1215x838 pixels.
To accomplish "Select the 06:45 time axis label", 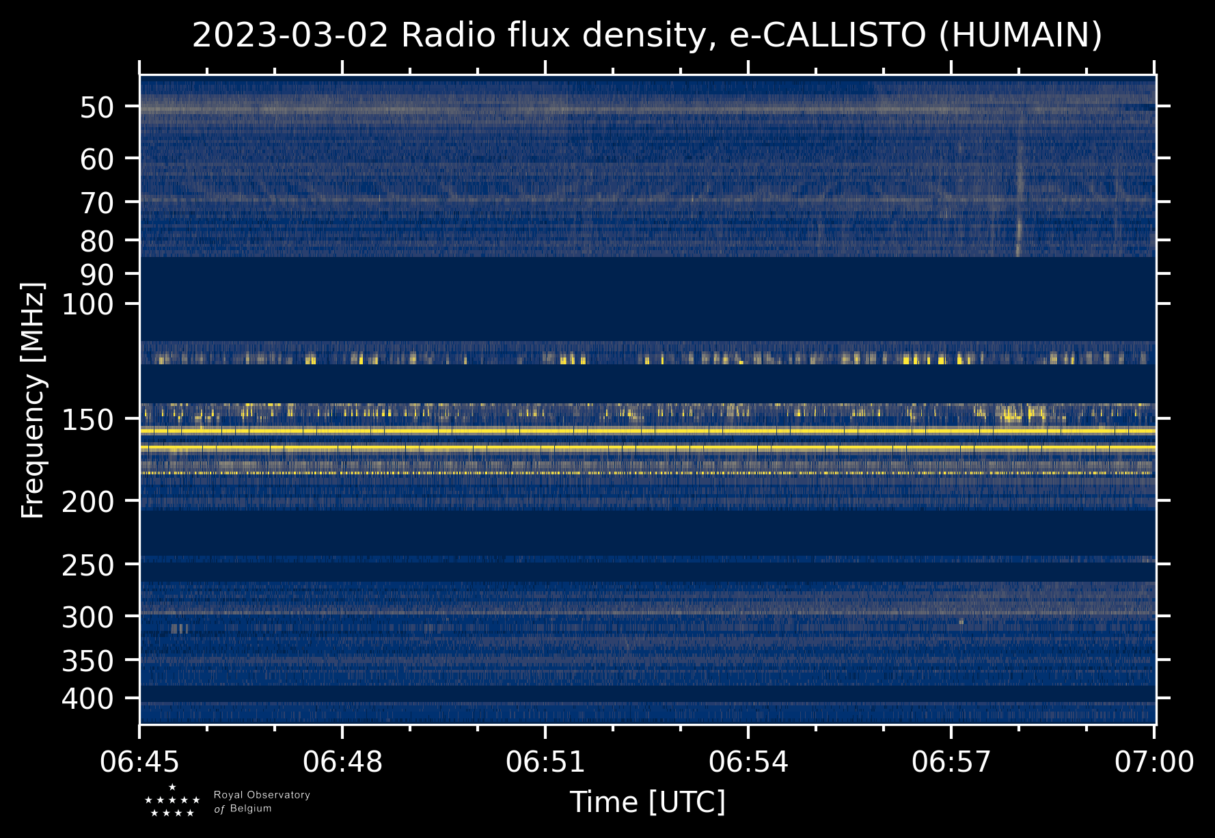I will [139, 762].
